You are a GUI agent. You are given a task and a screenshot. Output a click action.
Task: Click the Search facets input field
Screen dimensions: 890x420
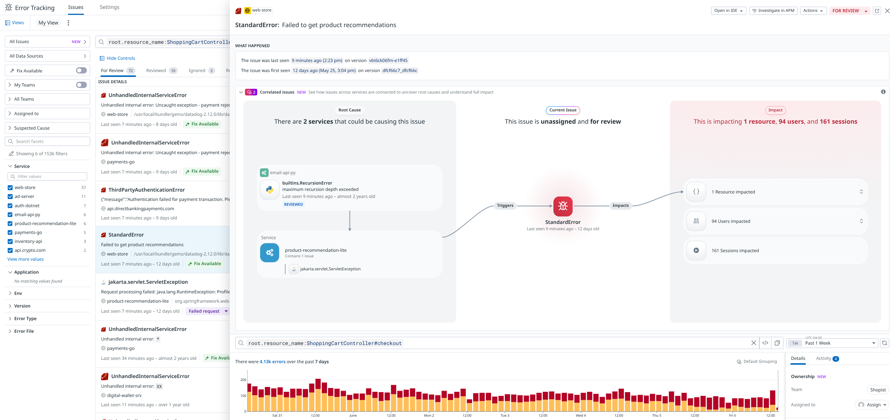point(48,141)
